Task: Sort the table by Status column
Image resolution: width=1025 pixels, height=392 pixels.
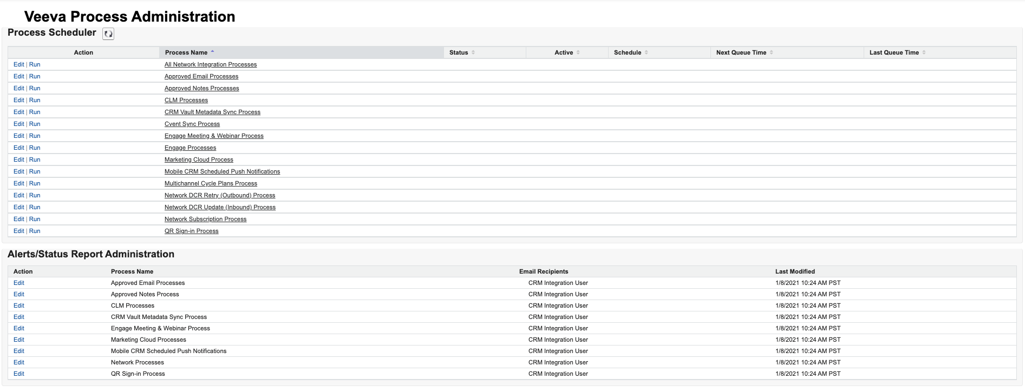Action: (x=473, y=52)
